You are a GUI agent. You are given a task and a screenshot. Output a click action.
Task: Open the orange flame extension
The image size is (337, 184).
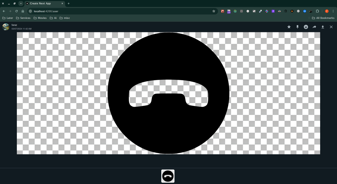pos(292,11)
